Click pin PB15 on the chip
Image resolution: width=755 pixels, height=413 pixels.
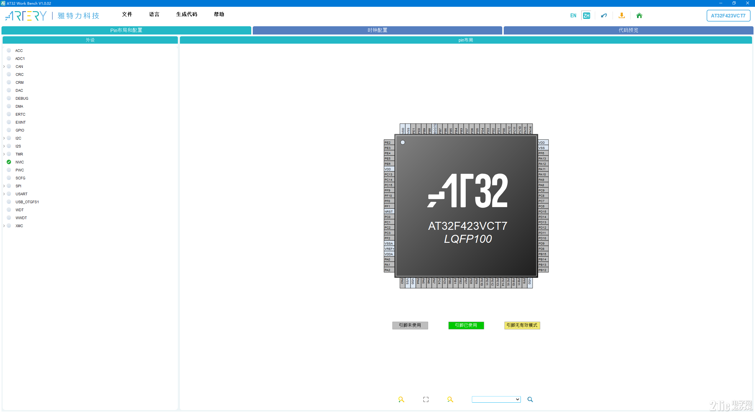tap(543, 254)
